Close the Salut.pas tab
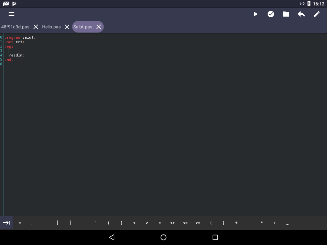This screenshot has height=245, width=327. [99, 27]
